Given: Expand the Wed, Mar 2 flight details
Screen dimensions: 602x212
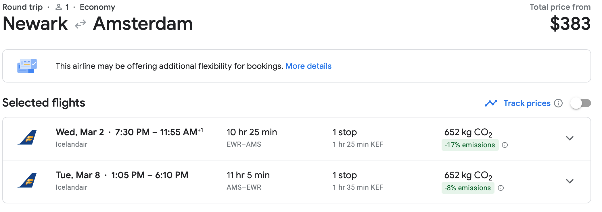Looking at the screenshot, I should point(570,138).
